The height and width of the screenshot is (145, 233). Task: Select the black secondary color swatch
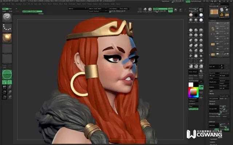(196, 84)
